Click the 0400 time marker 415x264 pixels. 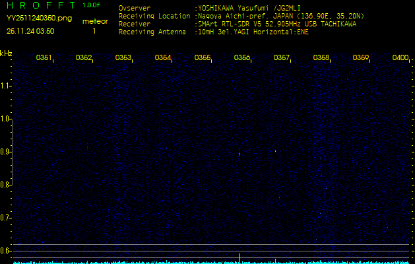[x=400, y=57]
